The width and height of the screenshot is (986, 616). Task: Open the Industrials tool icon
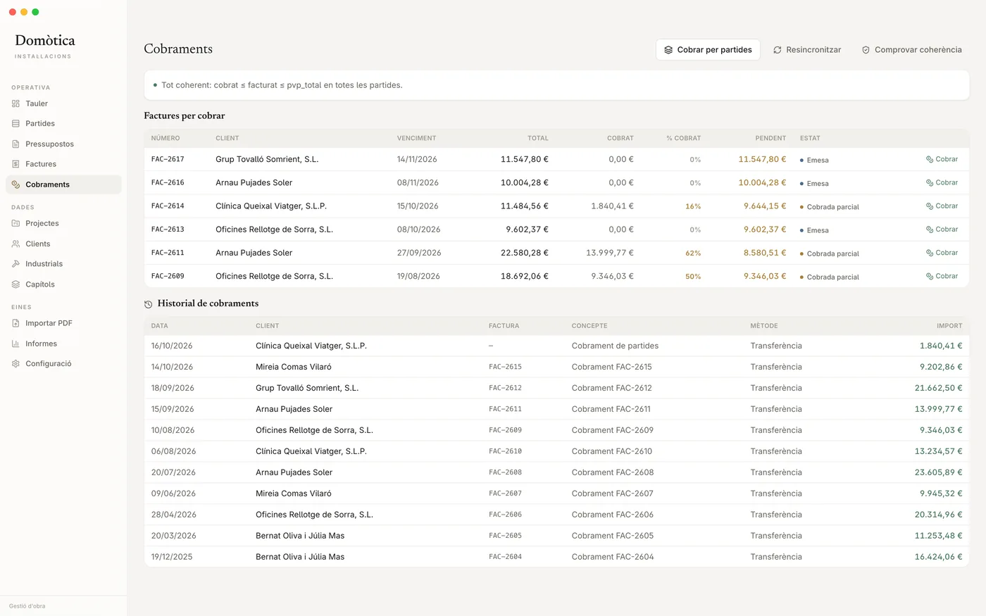15,264
